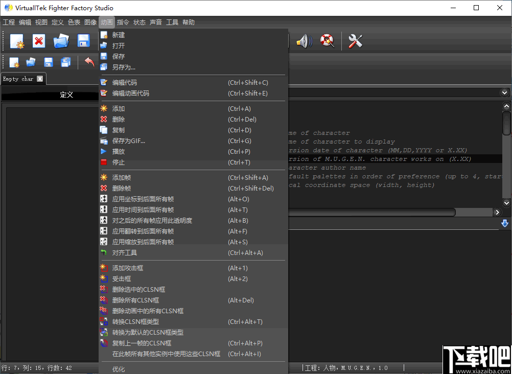This screenshot has width=512, height=374.
Task: Open project with the large folder icon
Action: click(61, 41)
